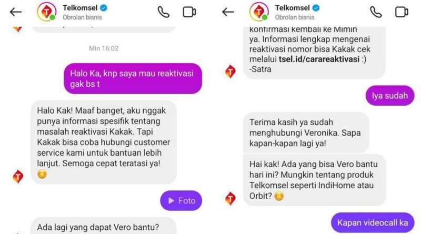Tap the Telkomsel name in the left header
421x234 pixels.
(80, 8)
